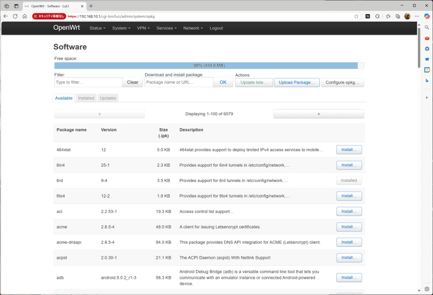Click the red security warning badge

tap(49, 16)
